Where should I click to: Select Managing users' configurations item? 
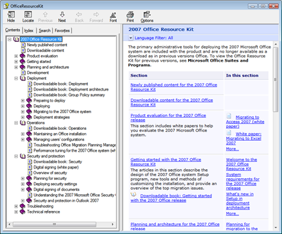click(x=59, y=139)
